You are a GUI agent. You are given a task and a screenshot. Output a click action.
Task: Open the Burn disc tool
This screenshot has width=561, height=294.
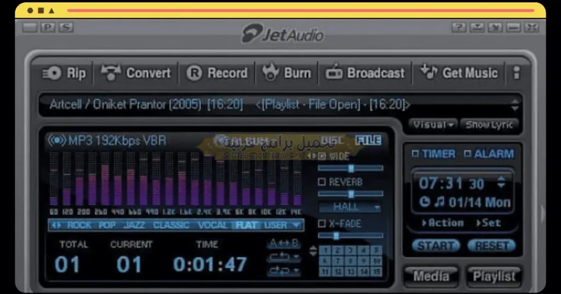tap(287, 73)
